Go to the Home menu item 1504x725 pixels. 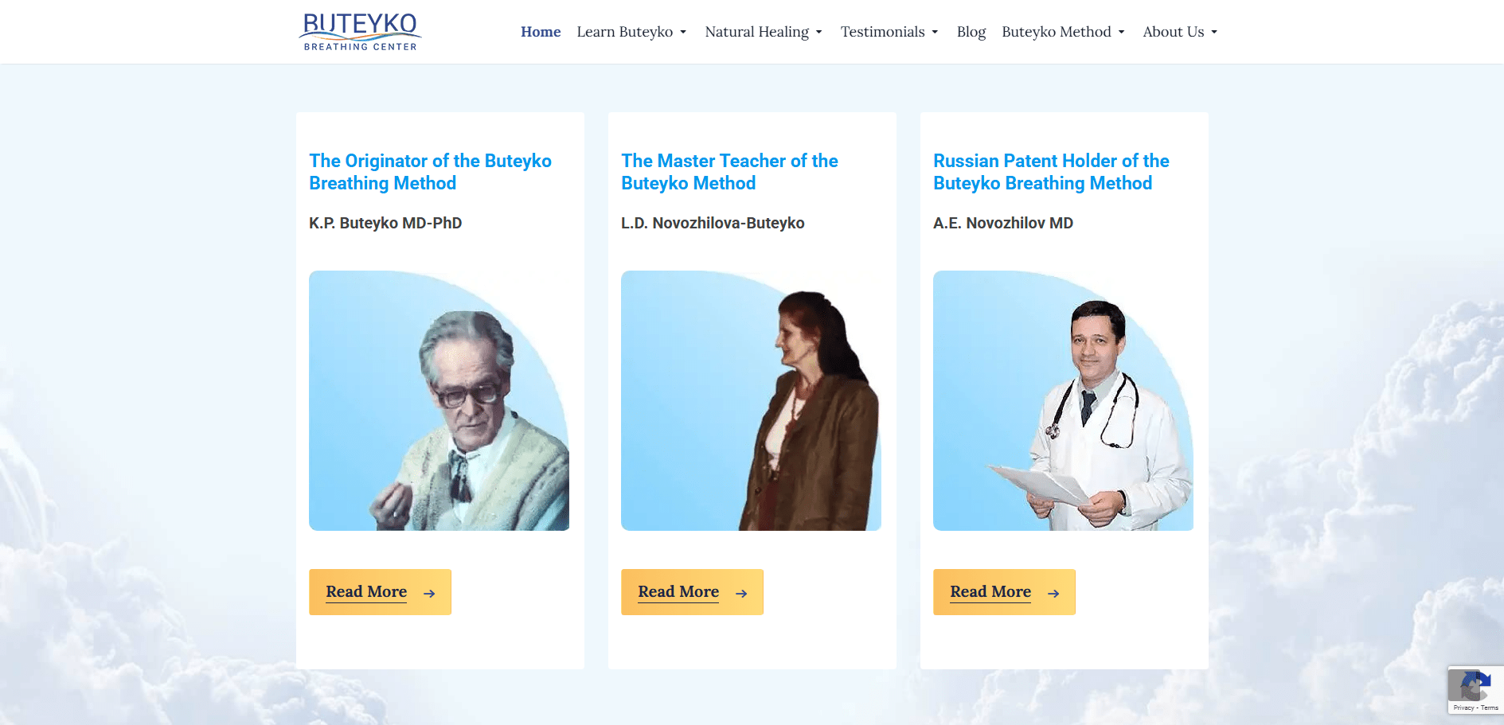[x=541, y=32]
